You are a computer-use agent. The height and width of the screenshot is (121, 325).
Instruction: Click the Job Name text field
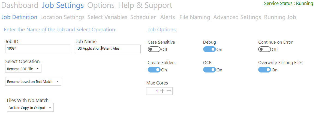pos(108,49)
